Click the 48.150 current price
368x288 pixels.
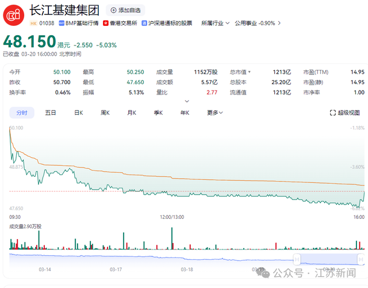point(29,41)
